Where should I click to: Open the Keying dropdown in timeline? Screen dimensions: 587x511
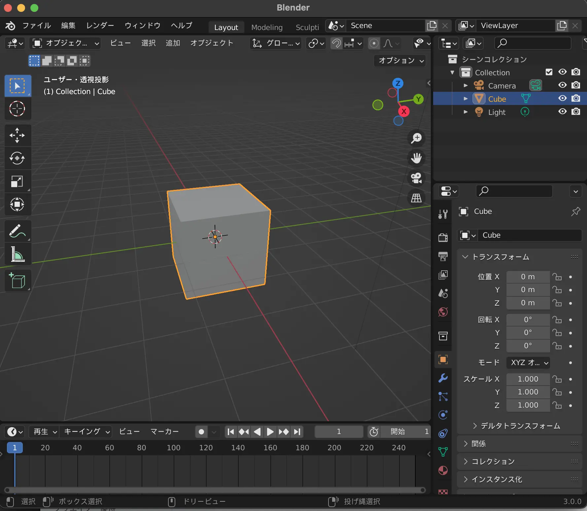click(x=87, y=431)
